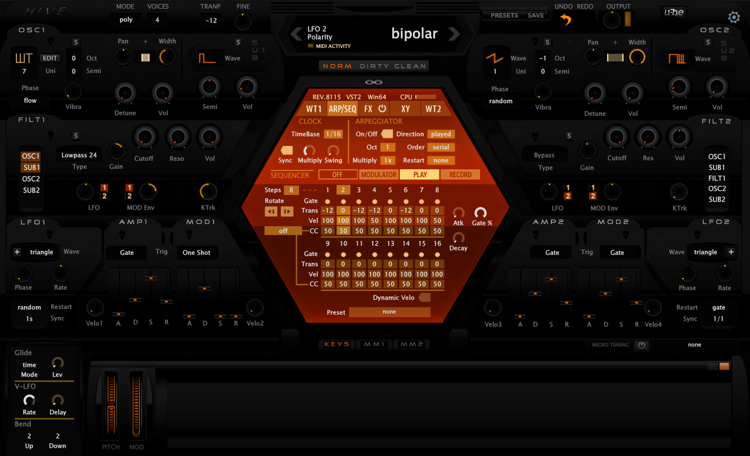The image size is (750, 456).
Task: Select OSC1 wavetable waveform icon
Action: pos(24,58)
